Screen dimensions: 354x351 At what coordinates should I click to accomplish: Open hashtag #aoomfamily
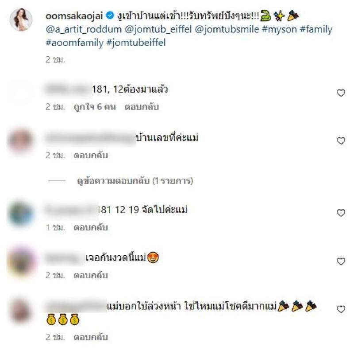click(74, 43)
